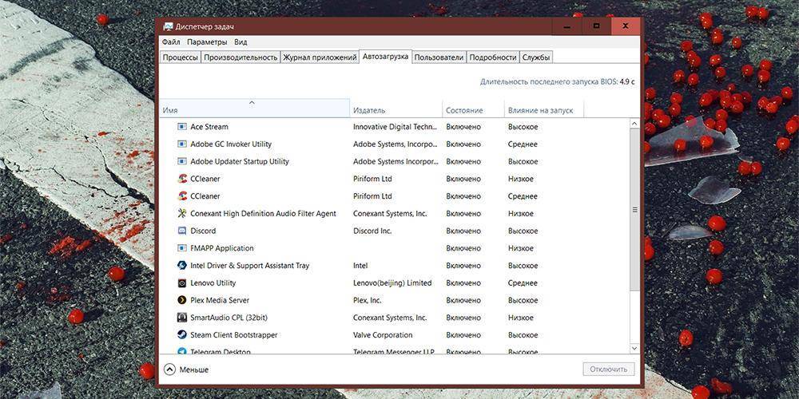Switch to the Процессы tab

180,57
